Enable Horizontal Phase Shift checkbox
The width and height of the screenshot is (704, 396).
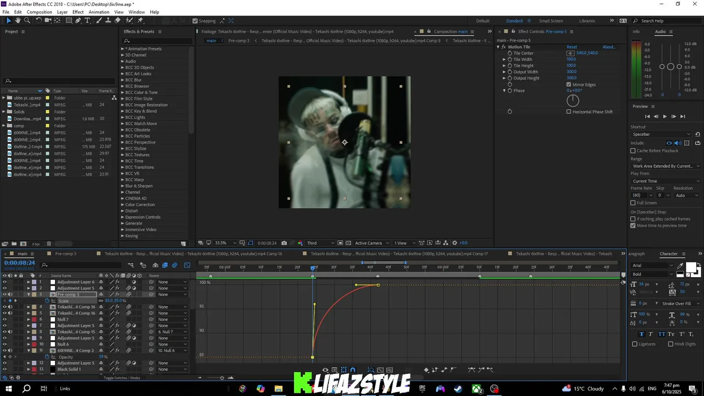(569, 112)
